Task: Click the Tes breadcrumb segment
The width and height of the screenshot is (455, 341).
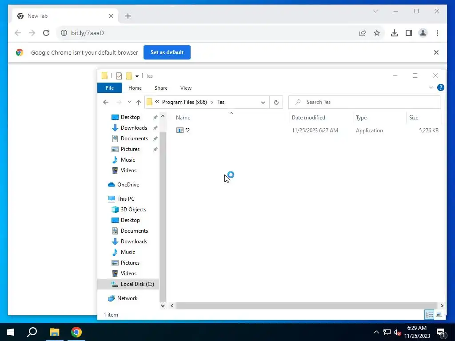Action: [x=221, y=102]
